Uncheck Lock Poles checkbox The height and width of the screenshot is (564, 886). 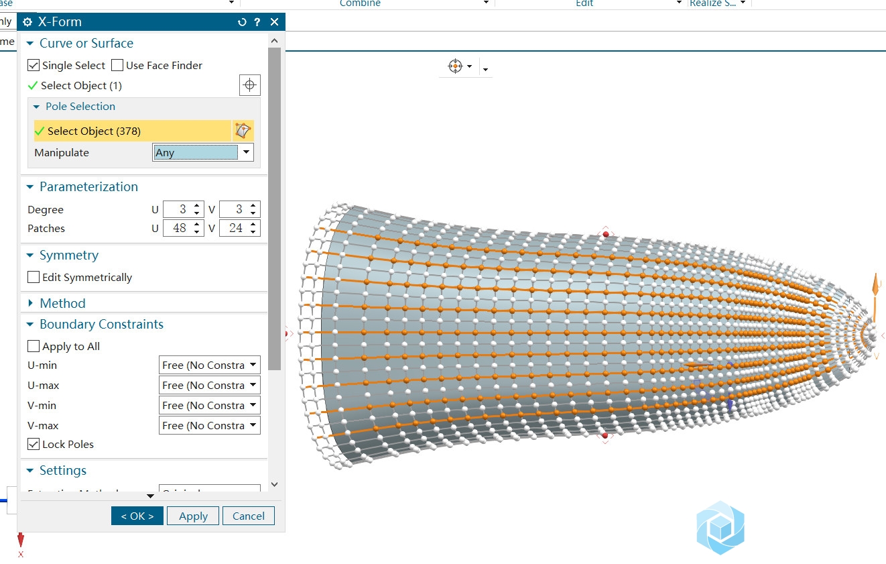(x=34, y=444)
